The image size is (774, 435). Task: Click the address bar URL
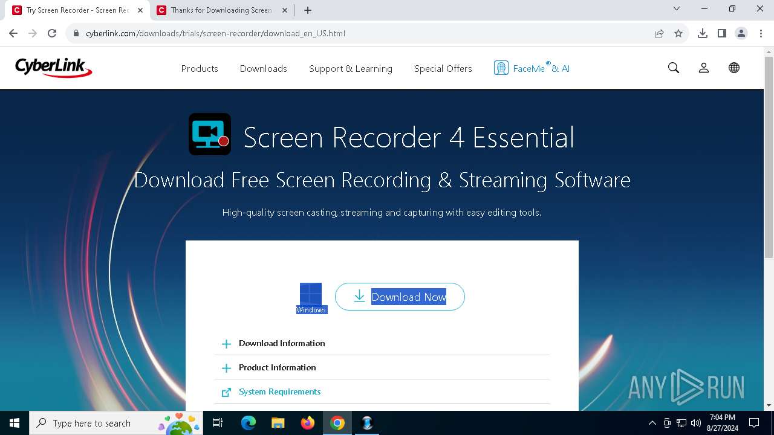point(215,33)
